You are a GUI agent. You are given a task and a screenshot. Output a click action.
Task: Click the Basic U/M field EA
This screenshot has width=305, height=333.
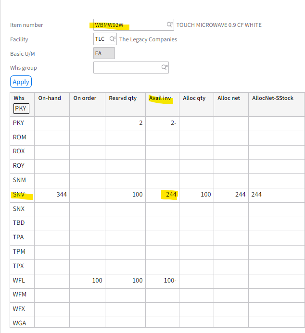point(104,53)
